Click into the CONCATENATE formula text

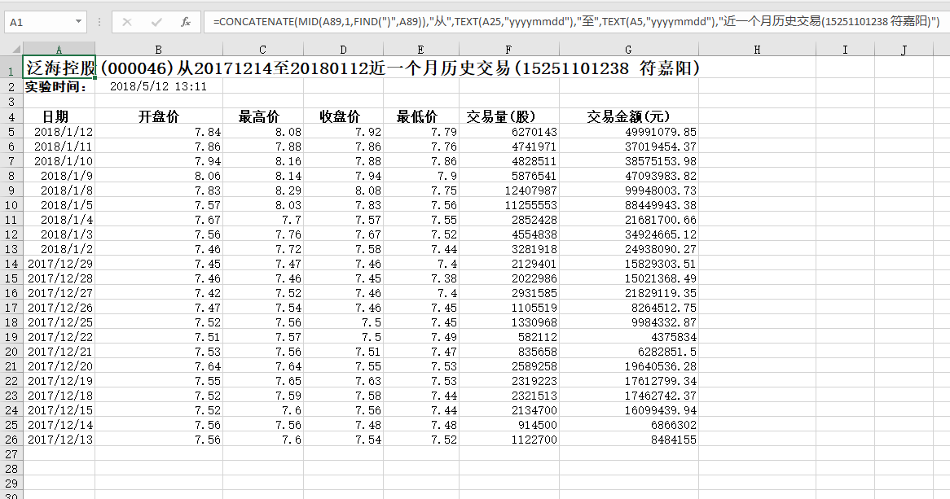(570, 22)
